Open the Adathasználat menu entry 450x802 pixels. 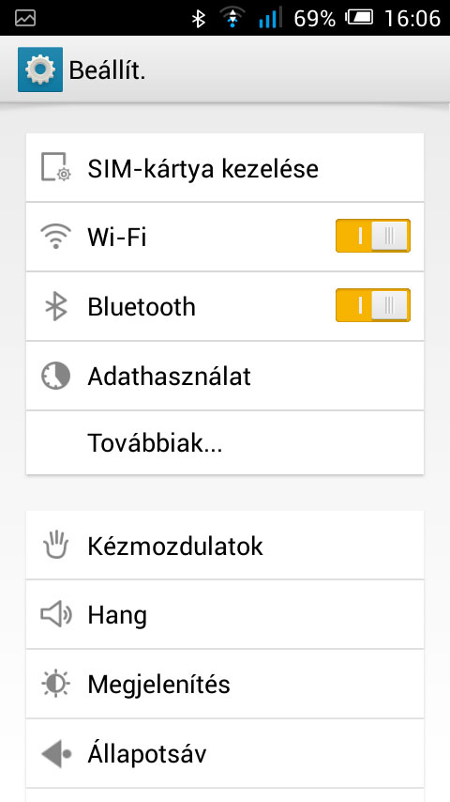click(x=225, y=376)
